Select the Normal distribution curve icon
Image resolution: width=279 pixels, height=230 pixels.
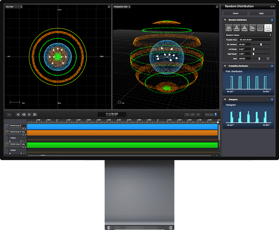(237, 27)
